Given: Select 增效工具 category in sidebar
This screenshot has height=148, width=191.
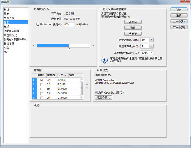Looking at the screenshot, I should (16, 44).
